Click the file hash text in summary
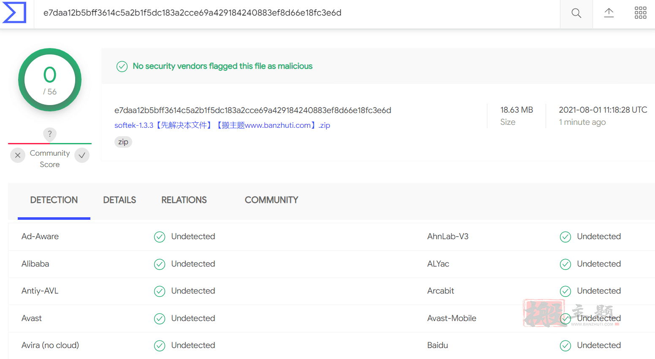The height and width of the screenshot is (359, 655). pos(253,110)
